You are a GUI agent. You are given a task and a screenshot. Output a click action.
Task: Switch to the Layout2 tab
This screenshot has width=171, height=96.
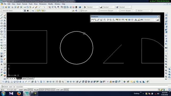click(x=31, y=78)
